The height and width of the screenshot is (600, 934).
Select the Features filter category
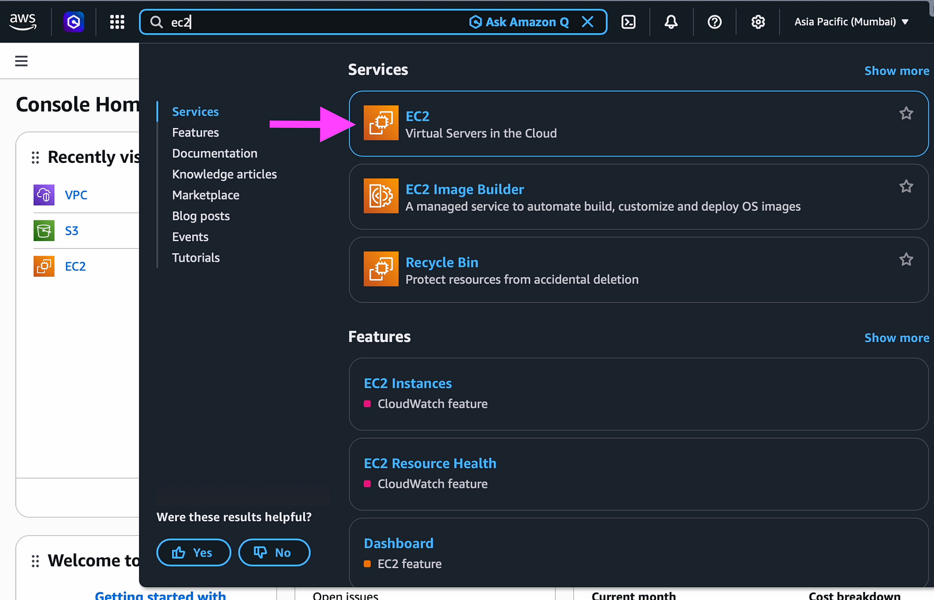click(196, 132)
